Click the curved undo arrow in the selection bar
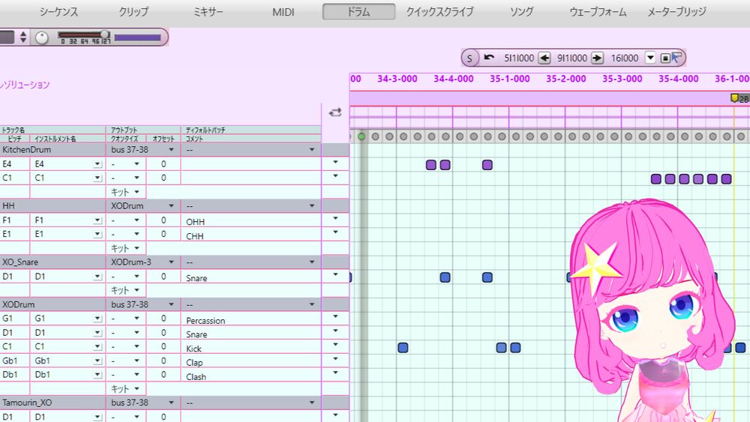This screenshot has height=422, width=750. (489, 58)
